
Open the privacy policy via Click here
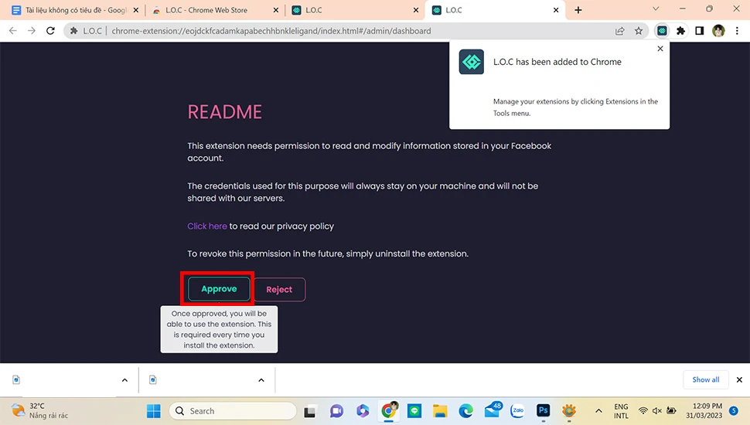pyautogui.click(x=206, y=226)
